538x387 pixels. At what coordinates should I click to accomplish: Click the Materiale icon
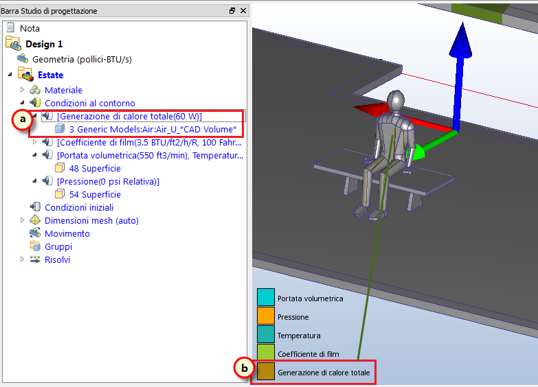(x=35, y=90)
